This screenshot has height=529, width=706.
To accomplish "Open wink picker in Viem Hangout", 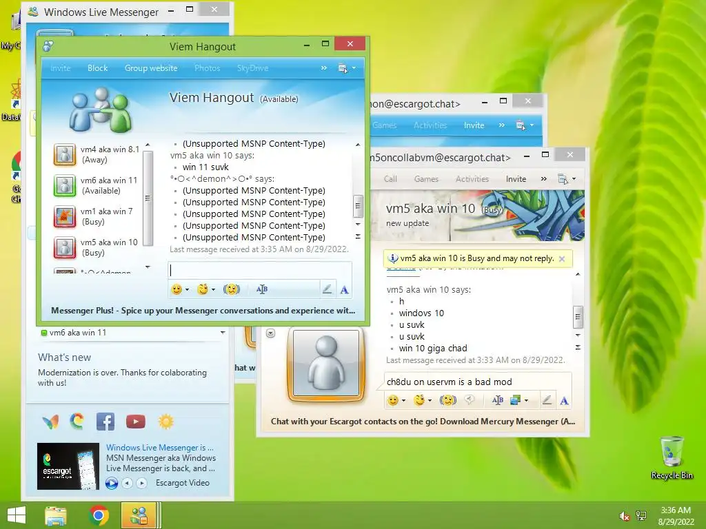I will point(203,289).
